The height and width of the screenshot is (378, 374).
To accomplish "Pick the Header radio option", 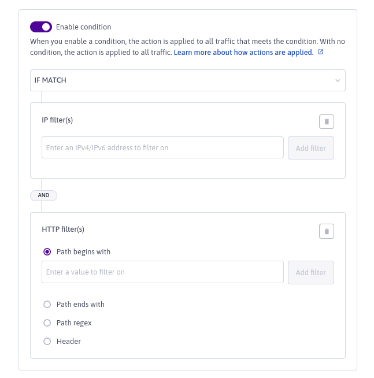I will click(47, 342).
